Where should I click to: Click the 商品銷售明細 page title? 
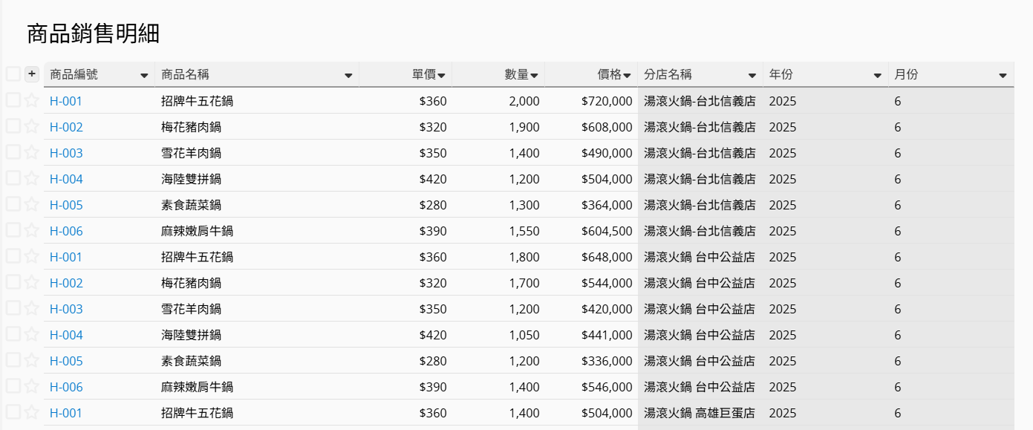click(94, 33)
